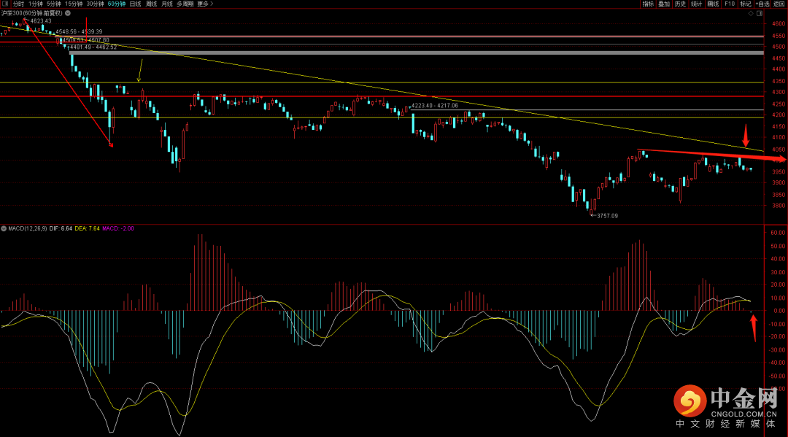Open the F10 company info

tap(729, 4)
